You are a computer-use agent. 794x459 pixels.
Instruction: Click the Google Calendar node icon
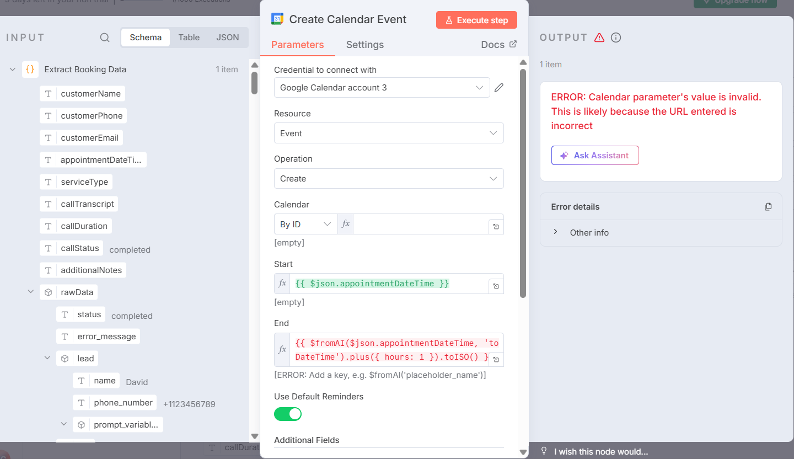[277, 19]
